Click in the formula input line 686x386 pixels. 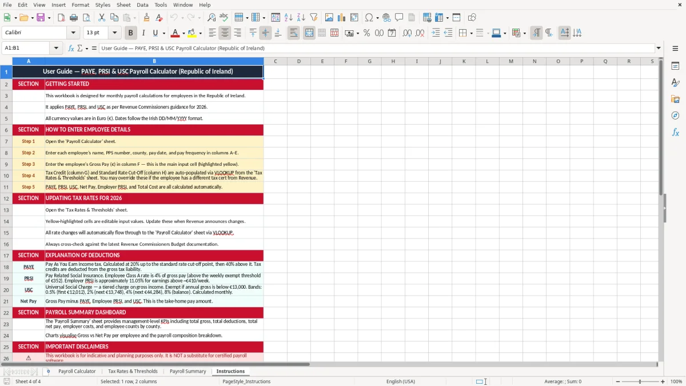[x=376, y=48]
